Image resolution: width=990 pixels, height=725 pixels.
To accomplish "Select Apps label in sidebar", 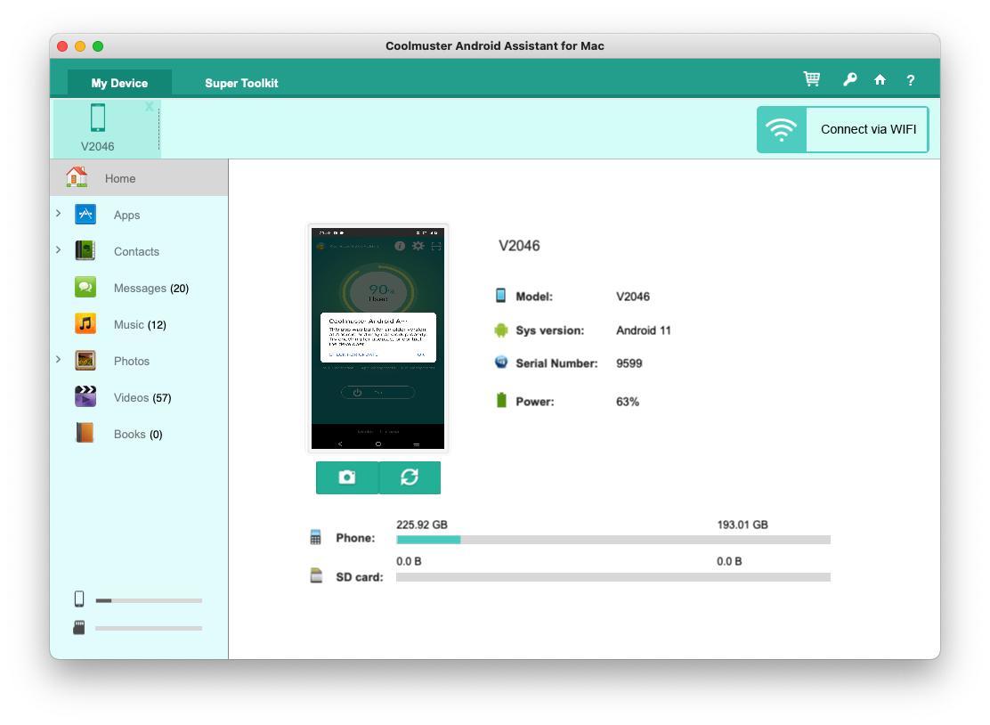I will click(127, 216).
